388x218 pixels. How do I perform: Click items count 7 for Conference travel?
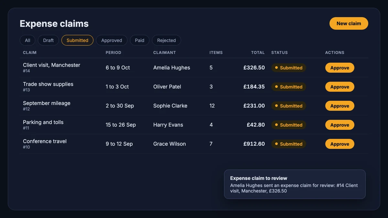point(211,144)
